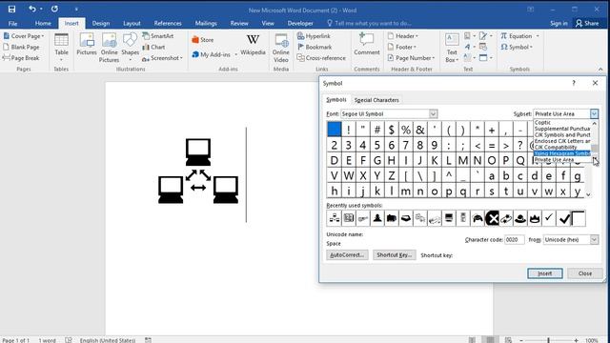Viewport: 610px width, 343px height.
Task: Open the References tab
Action: pos(168,23)
